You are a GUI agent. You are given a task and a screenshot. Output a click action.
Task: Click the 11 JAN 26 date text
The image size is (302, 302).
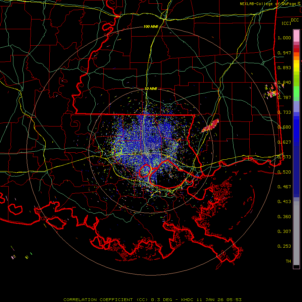pyautogui.click(x=210, y=300)
